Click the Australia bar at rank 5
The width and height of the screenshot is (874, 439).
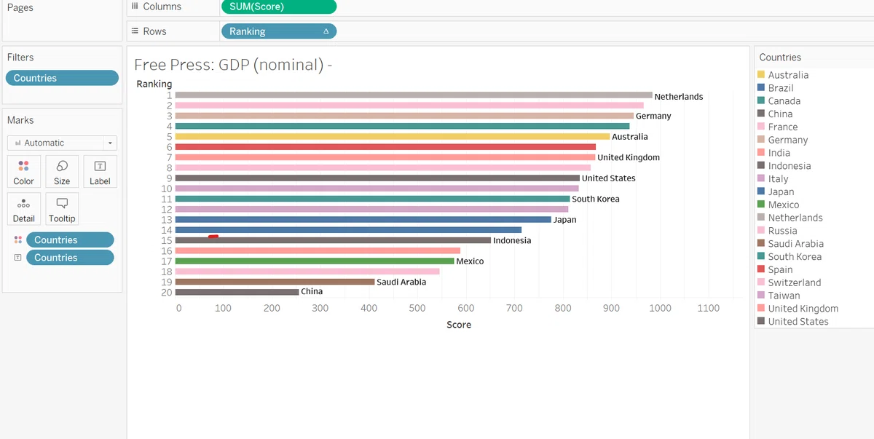point(393,136)
